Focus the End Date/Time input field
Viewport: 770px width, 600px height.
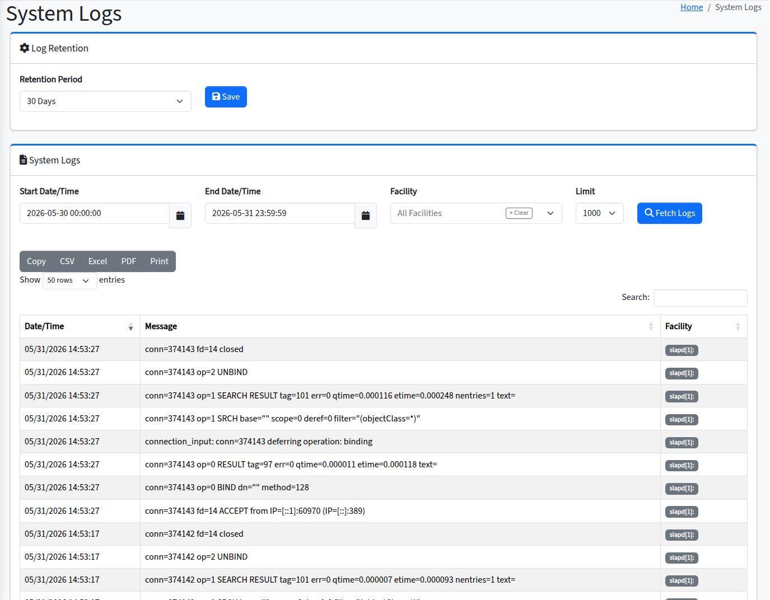[280, 213]
